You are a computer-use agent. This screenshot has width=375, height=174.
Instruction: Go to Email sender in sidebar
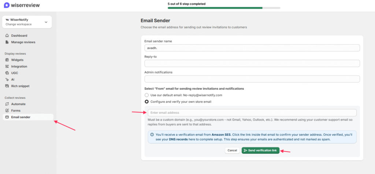(x=21, y=117)
